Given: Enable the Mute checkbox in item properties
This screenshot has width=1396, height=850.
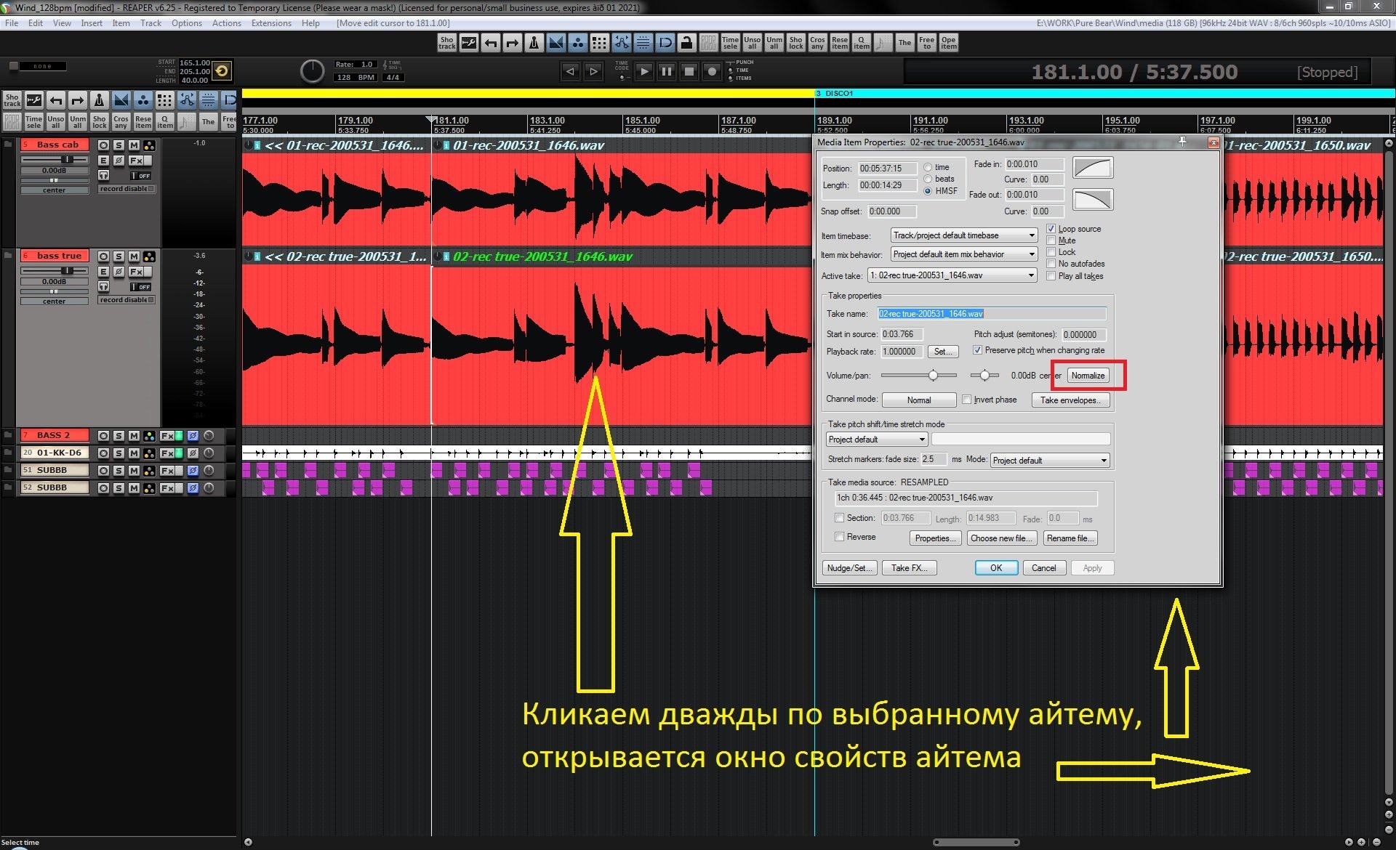Looking at the screenshot, I should 1051,240.
